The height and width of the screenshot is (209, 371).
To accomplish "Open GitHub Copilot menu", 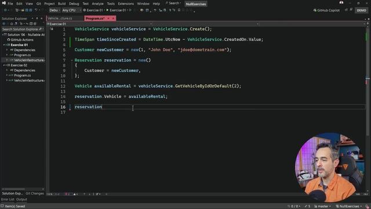I will tap(326, 10).
